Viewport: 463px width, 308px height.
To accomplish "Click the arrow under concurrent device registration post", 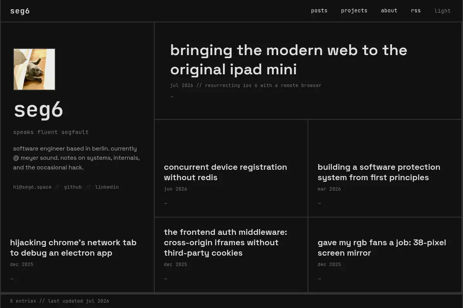I will coord(166,203).
